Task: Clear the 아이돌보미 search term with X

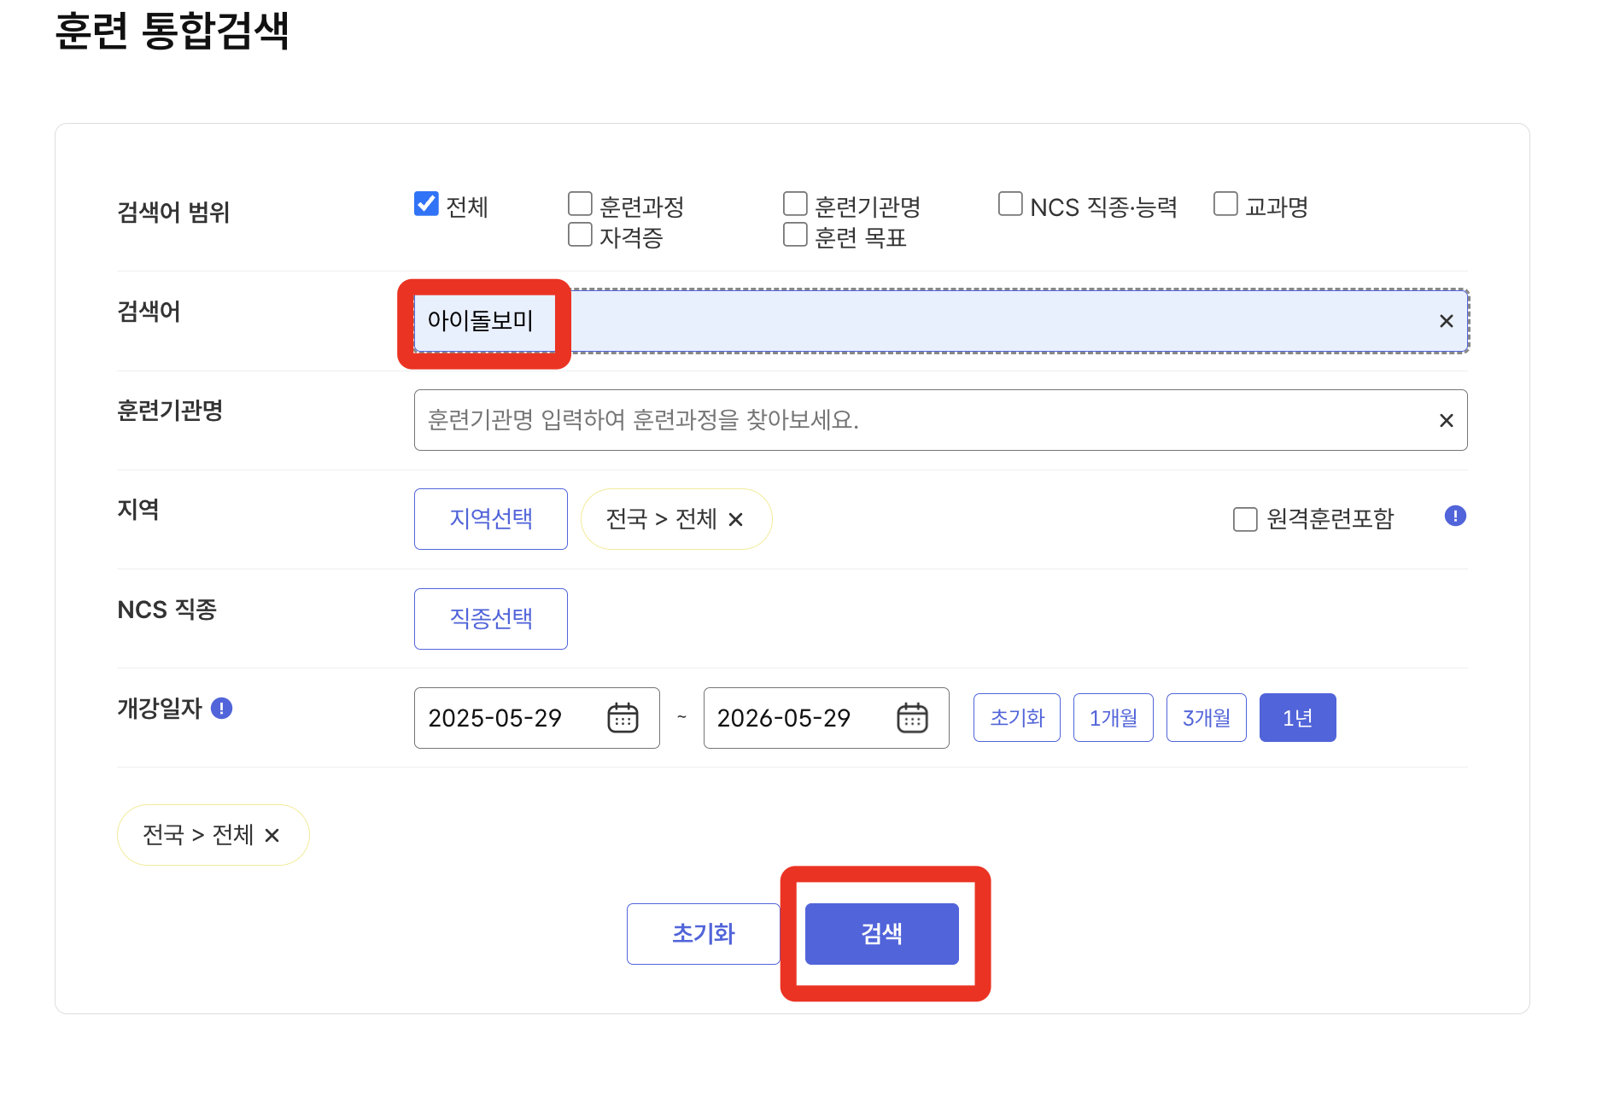Action: click(1447, 322)
